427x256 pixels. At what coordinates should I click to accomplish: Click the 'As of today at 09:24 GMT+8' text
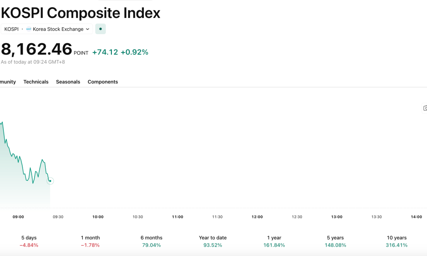pos(33,62)
